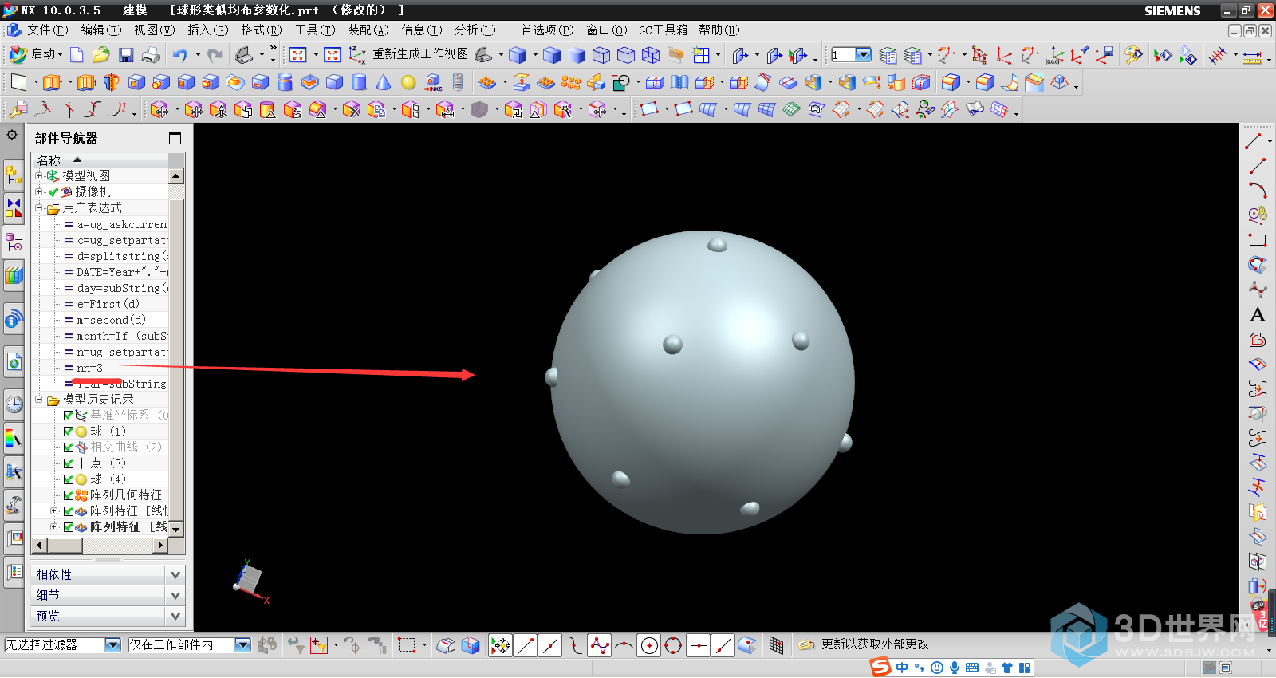Uncheck the 球 (1) feature checkbox

(x=69, y=432)
